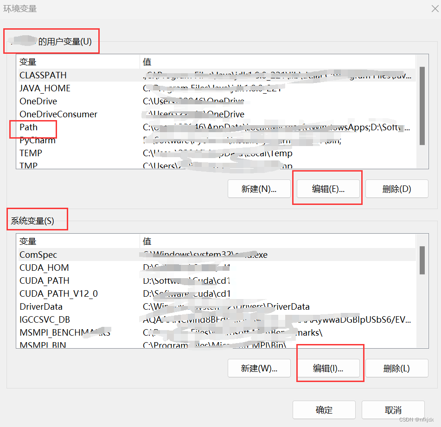Click the 删除(L) button for system variables
Screen dimensions: 441x427
(397, 368)
